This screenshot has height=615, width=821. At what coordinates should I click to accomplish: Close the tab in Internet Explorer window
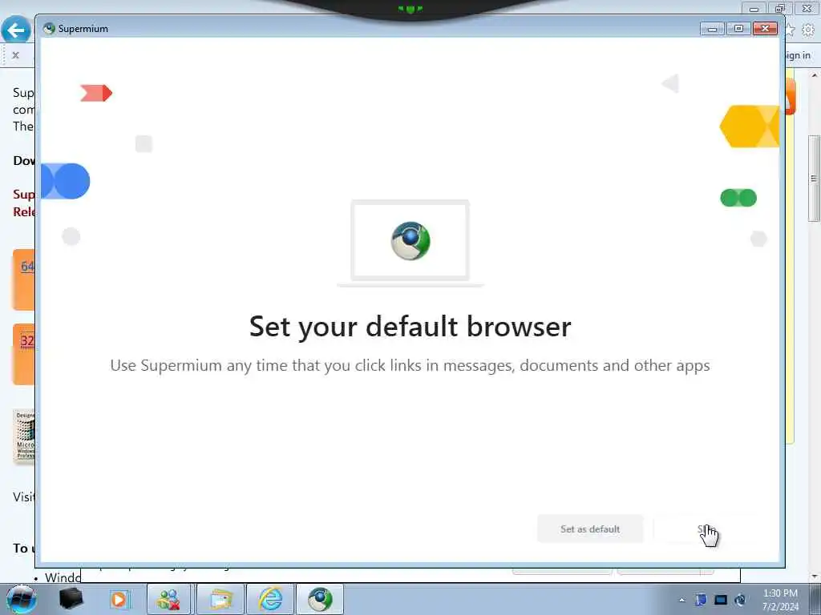16,55
